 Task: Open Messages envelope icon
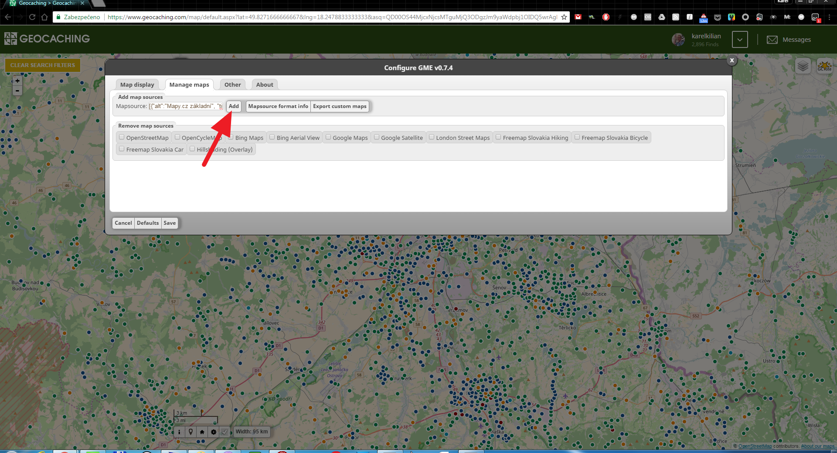772,40
